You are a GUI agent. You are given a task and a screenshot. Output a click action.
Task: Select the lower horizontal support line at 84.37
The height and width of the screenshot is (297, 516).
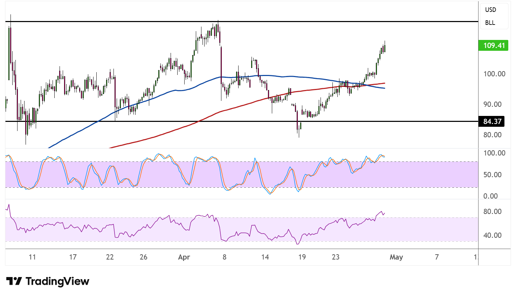click(242, 121)
